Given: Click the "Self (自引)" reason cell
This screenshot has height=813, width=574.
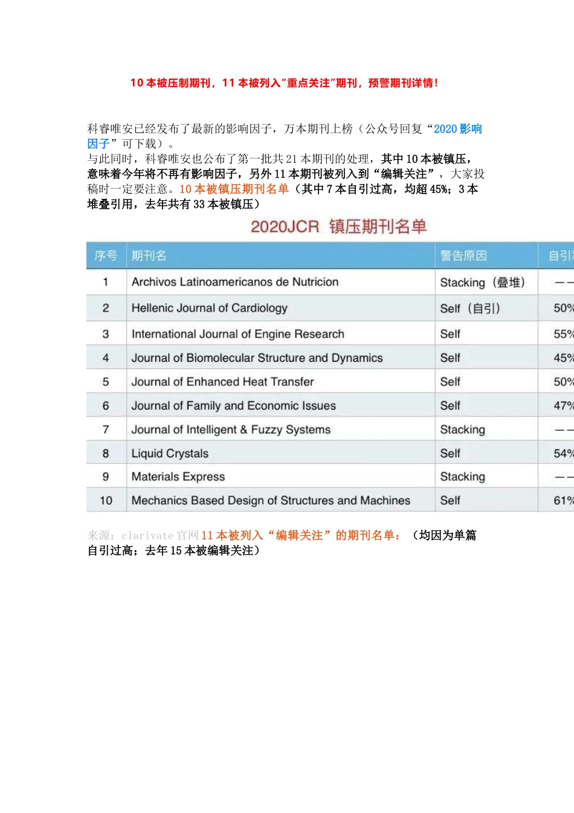Looking at the screenshot, I should click(x=470, y=309).
